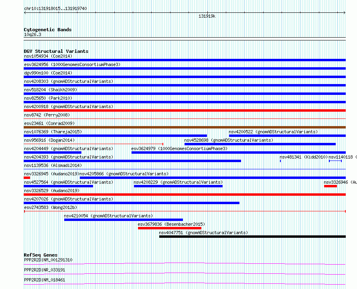The height and width of the screenshot is (289, 357).
Task: Open nsv4210054 gnomAD variant label
Action: click(108, 216)
